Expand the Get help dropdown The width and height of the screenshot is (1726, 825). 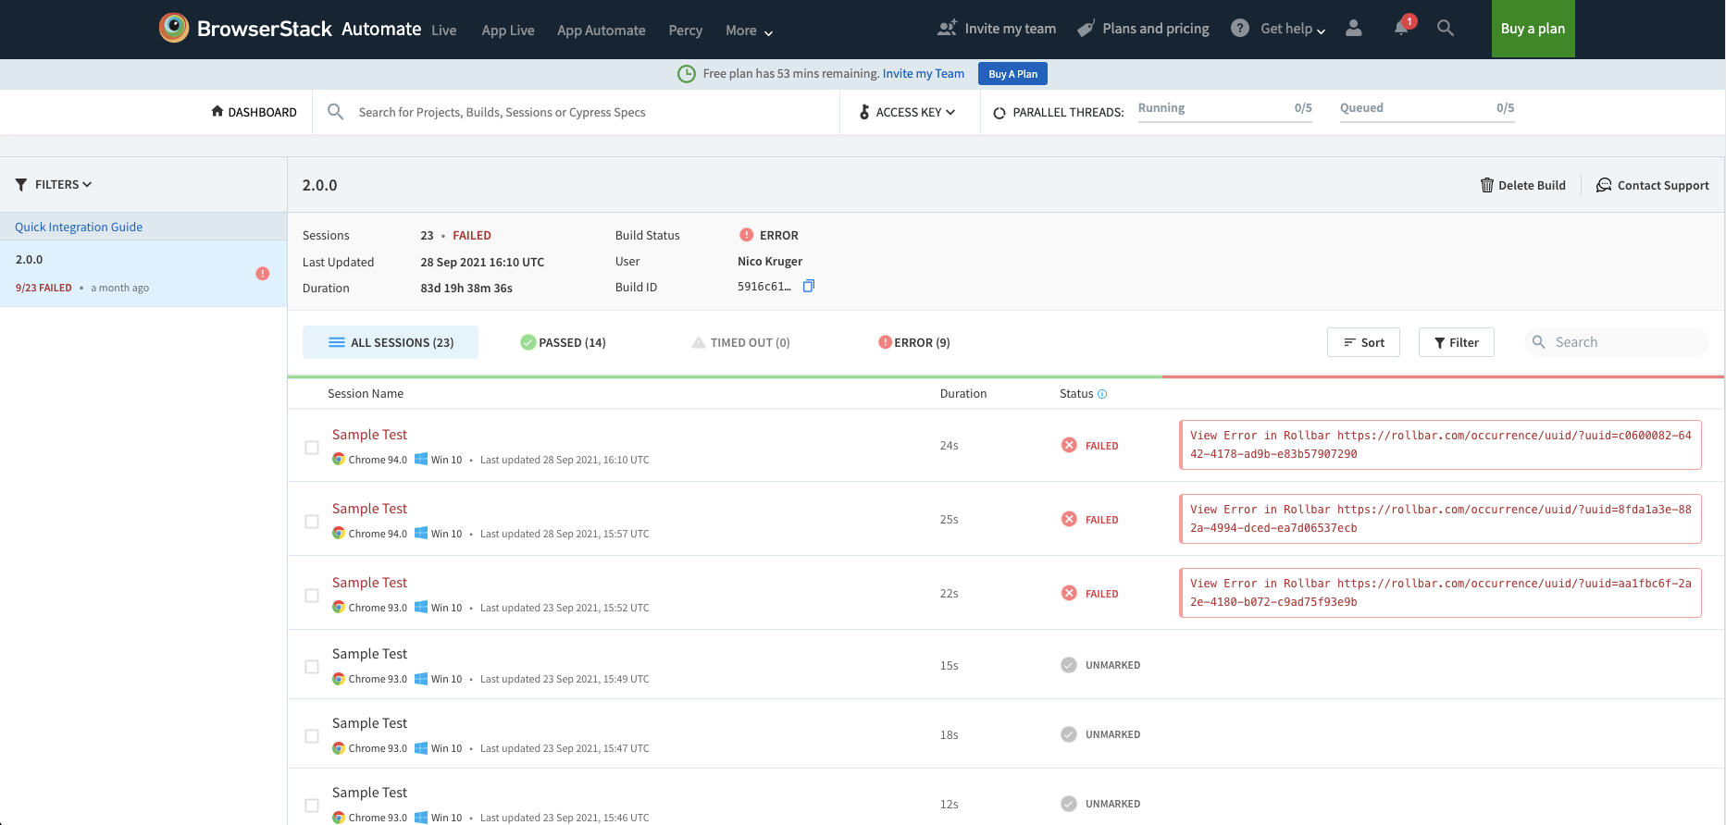1293,29
